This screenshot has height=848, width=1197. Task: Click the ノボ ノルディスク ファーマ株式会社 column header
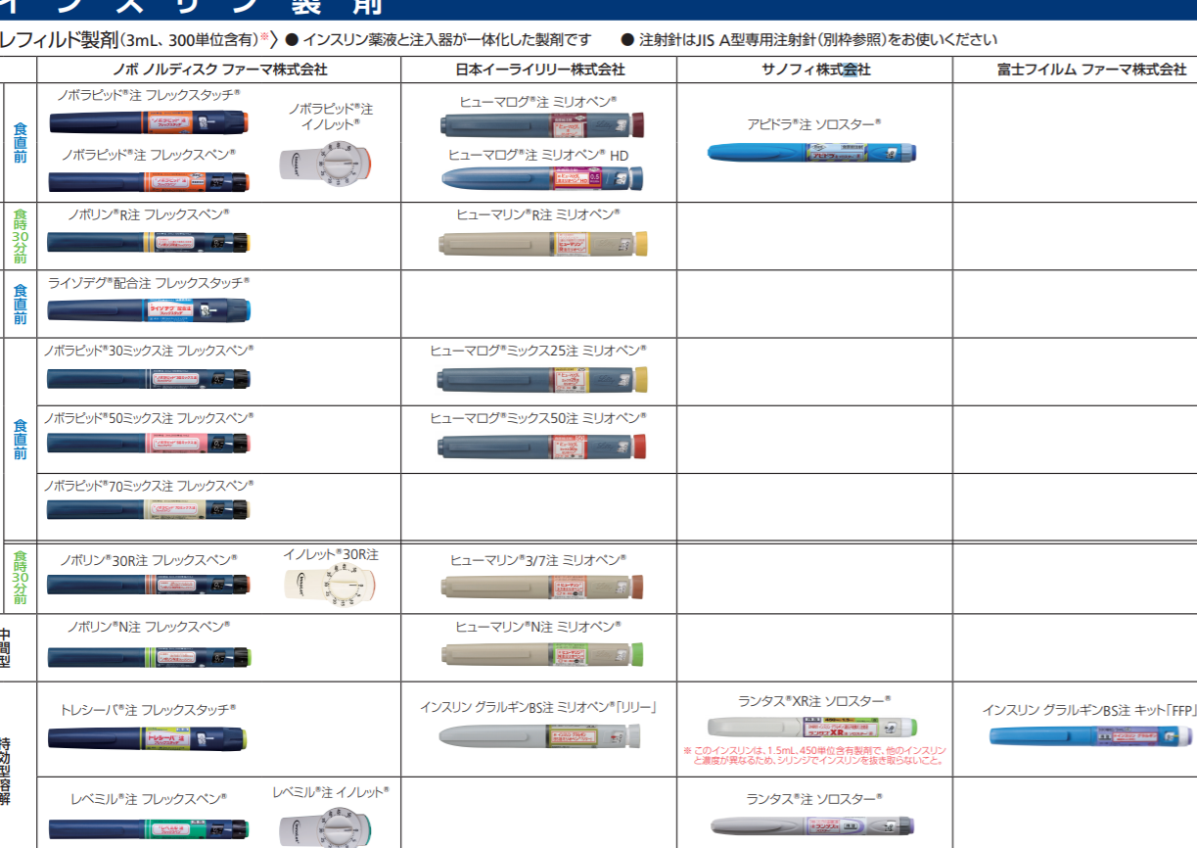click(x=219, y=70)
